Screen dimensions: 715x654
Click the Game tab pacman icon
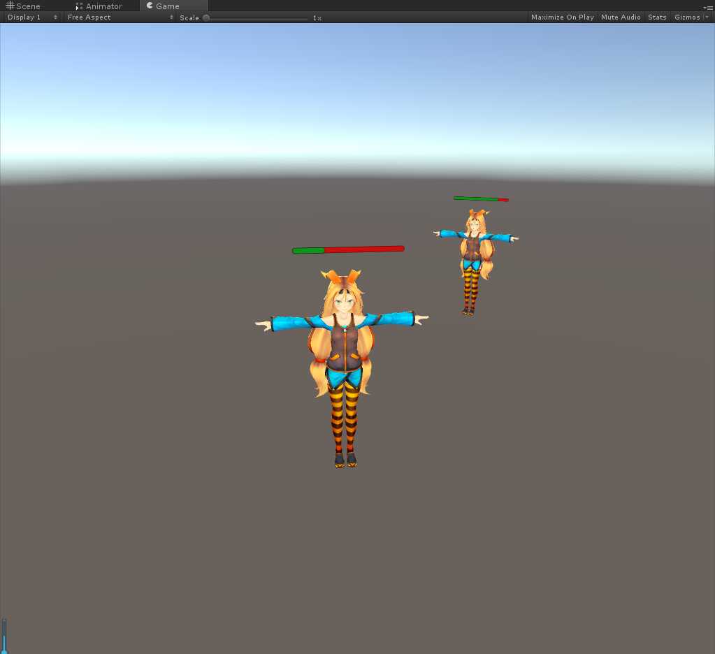coord(150,6)
